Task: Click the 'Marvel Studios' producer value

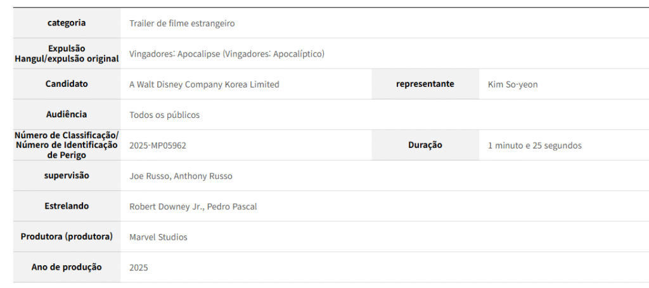Action: click(158, 237)
